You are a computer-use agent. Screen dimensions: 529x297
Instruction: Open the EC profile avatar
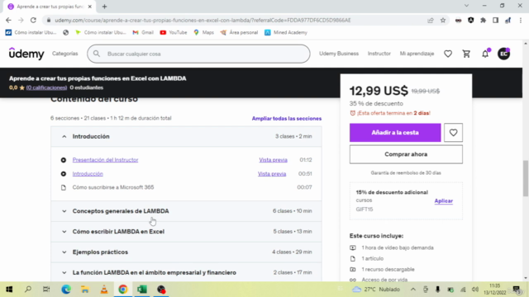coord(503,54)
